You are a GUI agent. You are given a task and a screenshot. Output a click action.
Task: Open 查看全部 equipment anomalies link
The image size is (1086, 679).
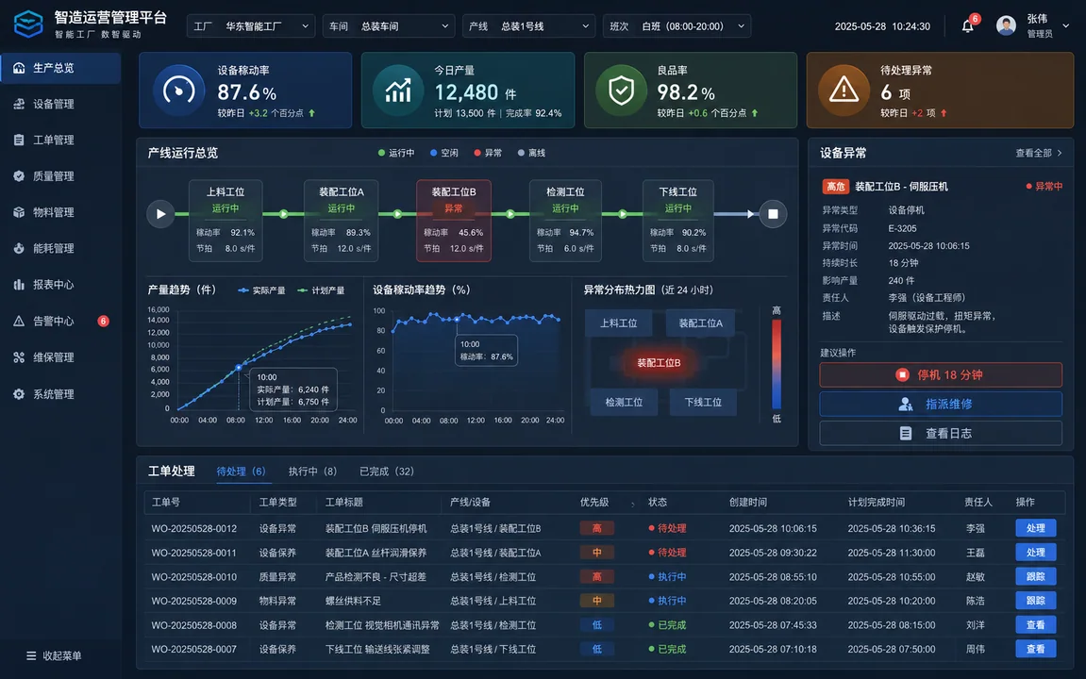coord(1038,153)
